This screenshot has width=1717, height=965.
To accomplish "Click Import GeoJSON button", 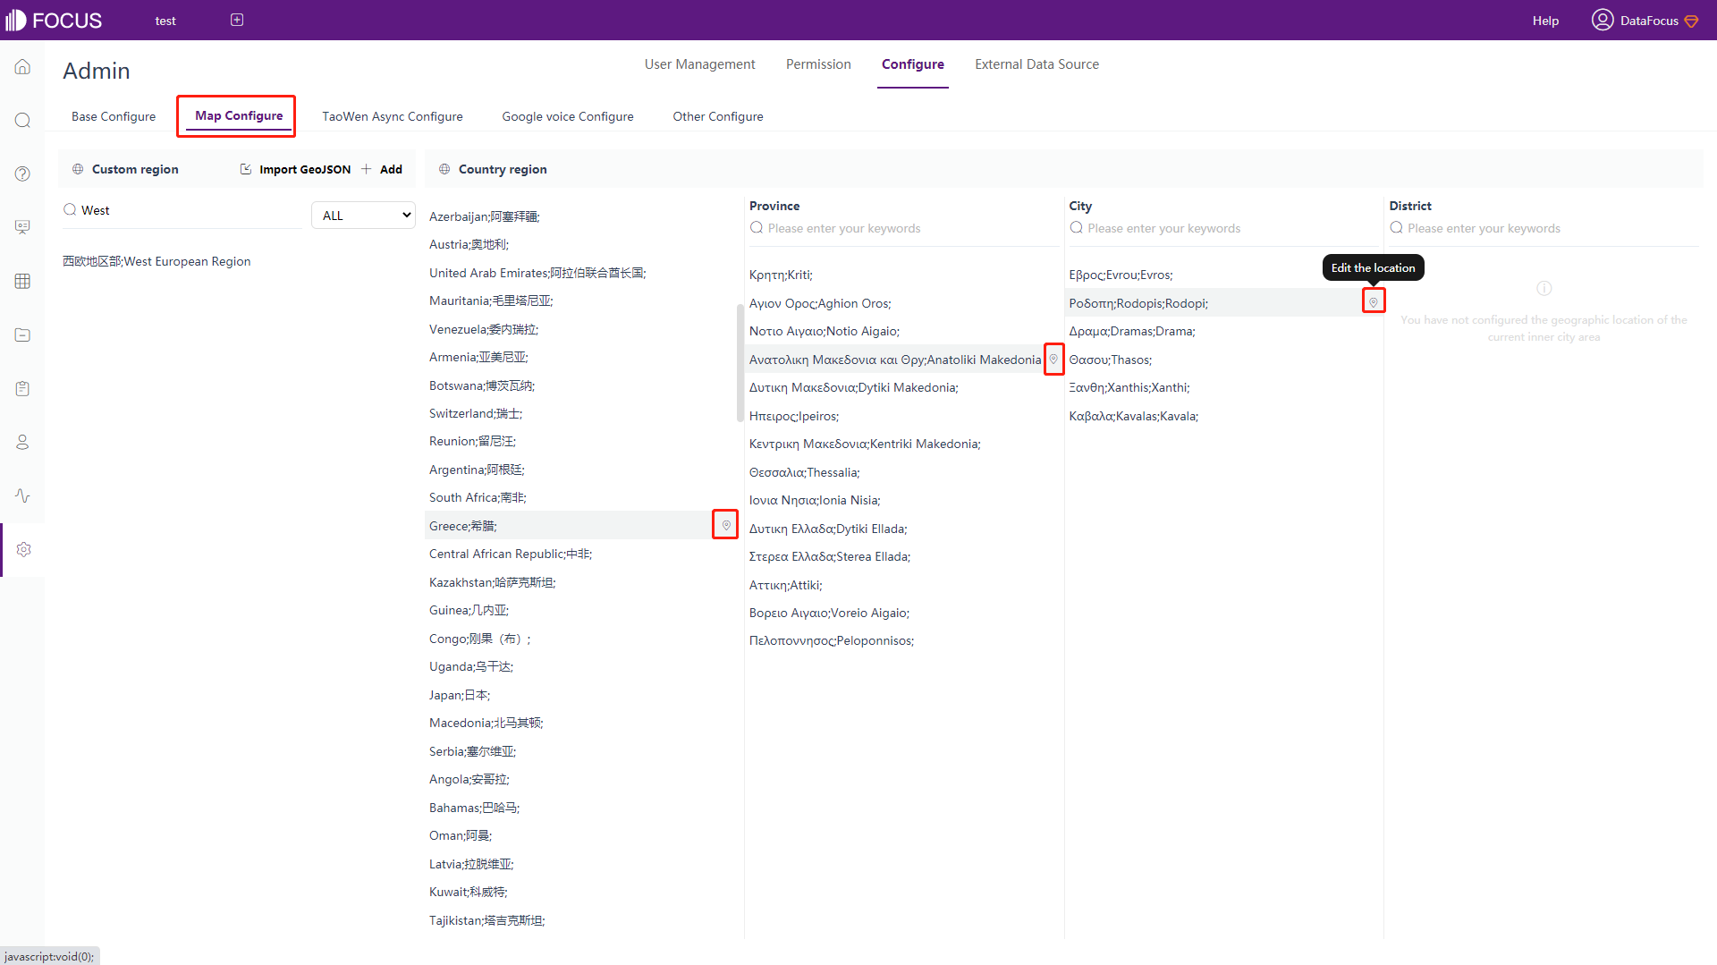I will pos(295,169).
